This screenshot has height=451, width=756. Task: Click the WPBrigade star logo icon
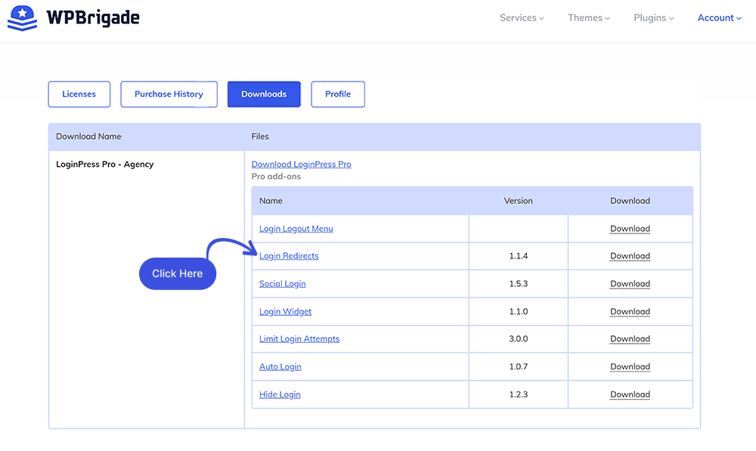click(22, 18)
